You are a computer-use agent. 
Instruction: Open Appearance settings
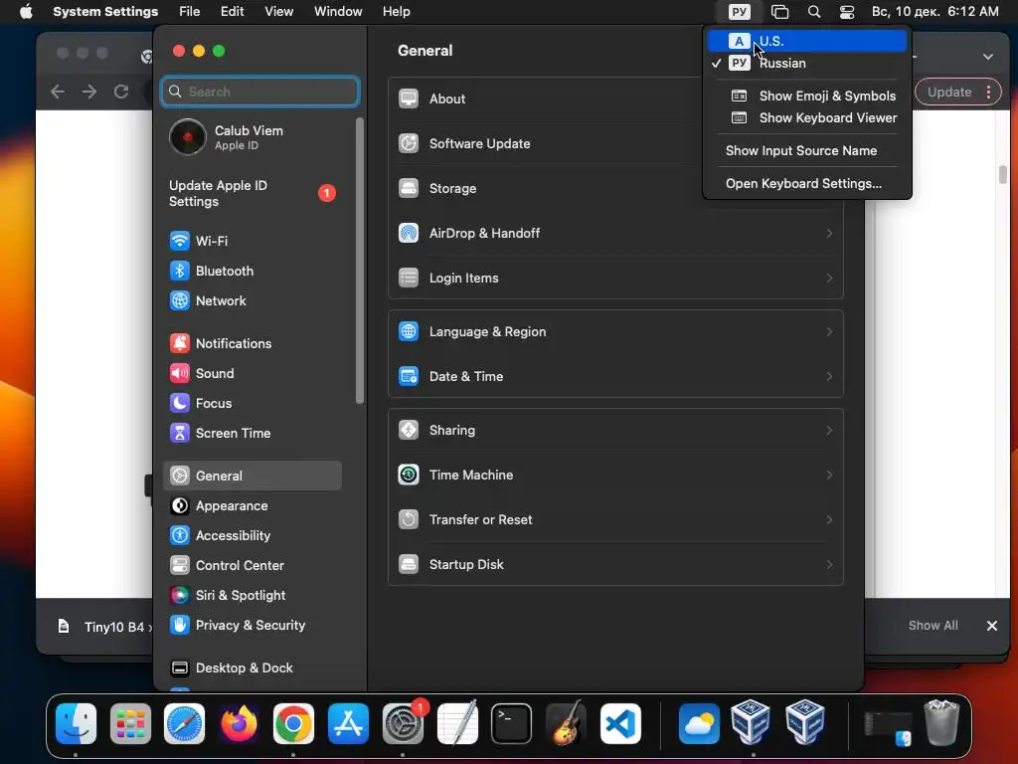pos(218,506)
